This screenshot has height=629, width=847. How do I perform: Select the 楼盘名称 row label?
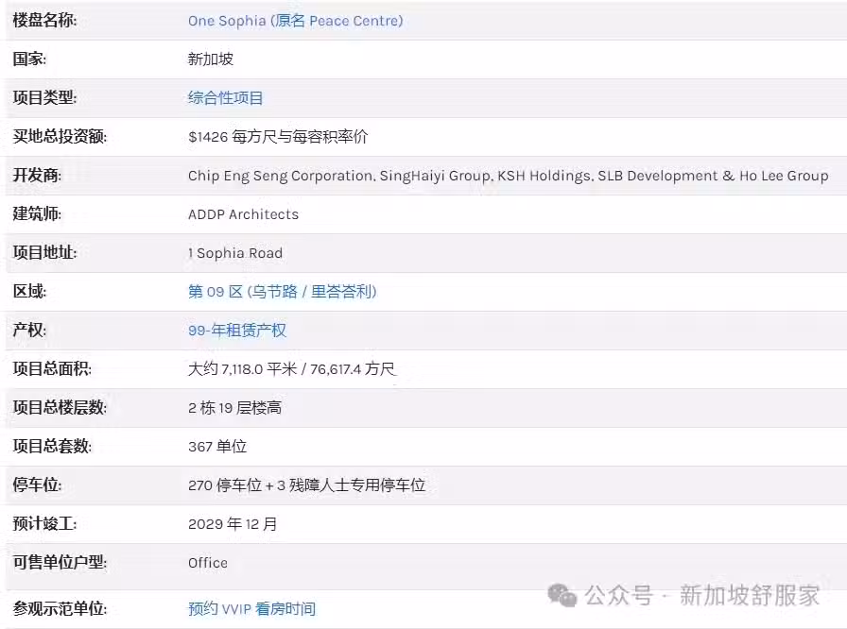pyautogui.click(x=44, y=21)
